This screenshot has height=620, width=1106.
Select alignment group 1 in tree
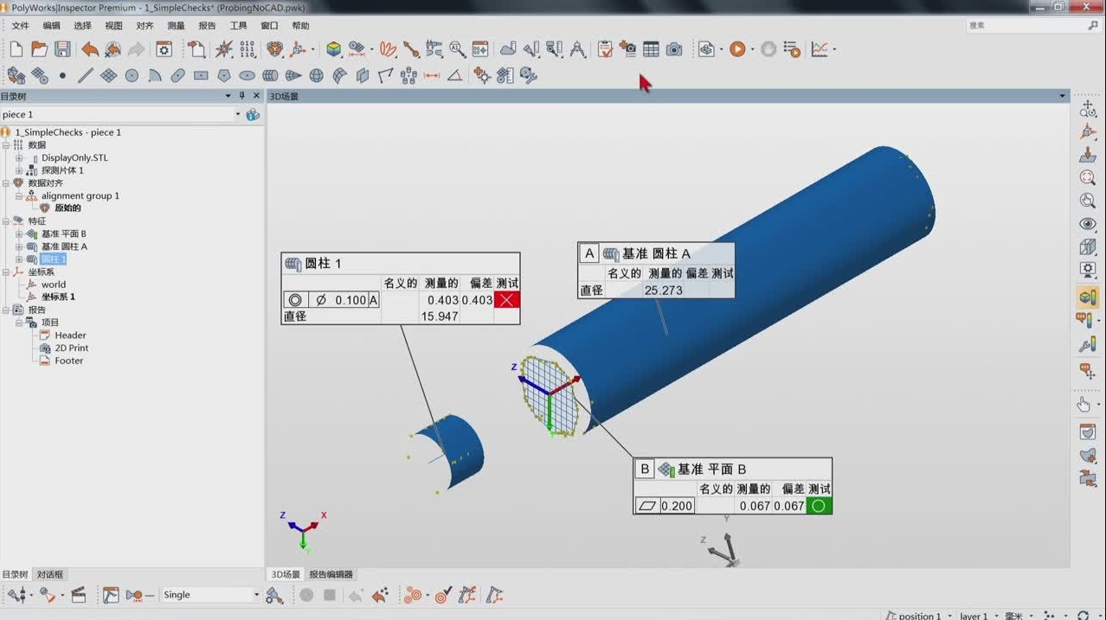pyautogui.click(x=80, y=196)
